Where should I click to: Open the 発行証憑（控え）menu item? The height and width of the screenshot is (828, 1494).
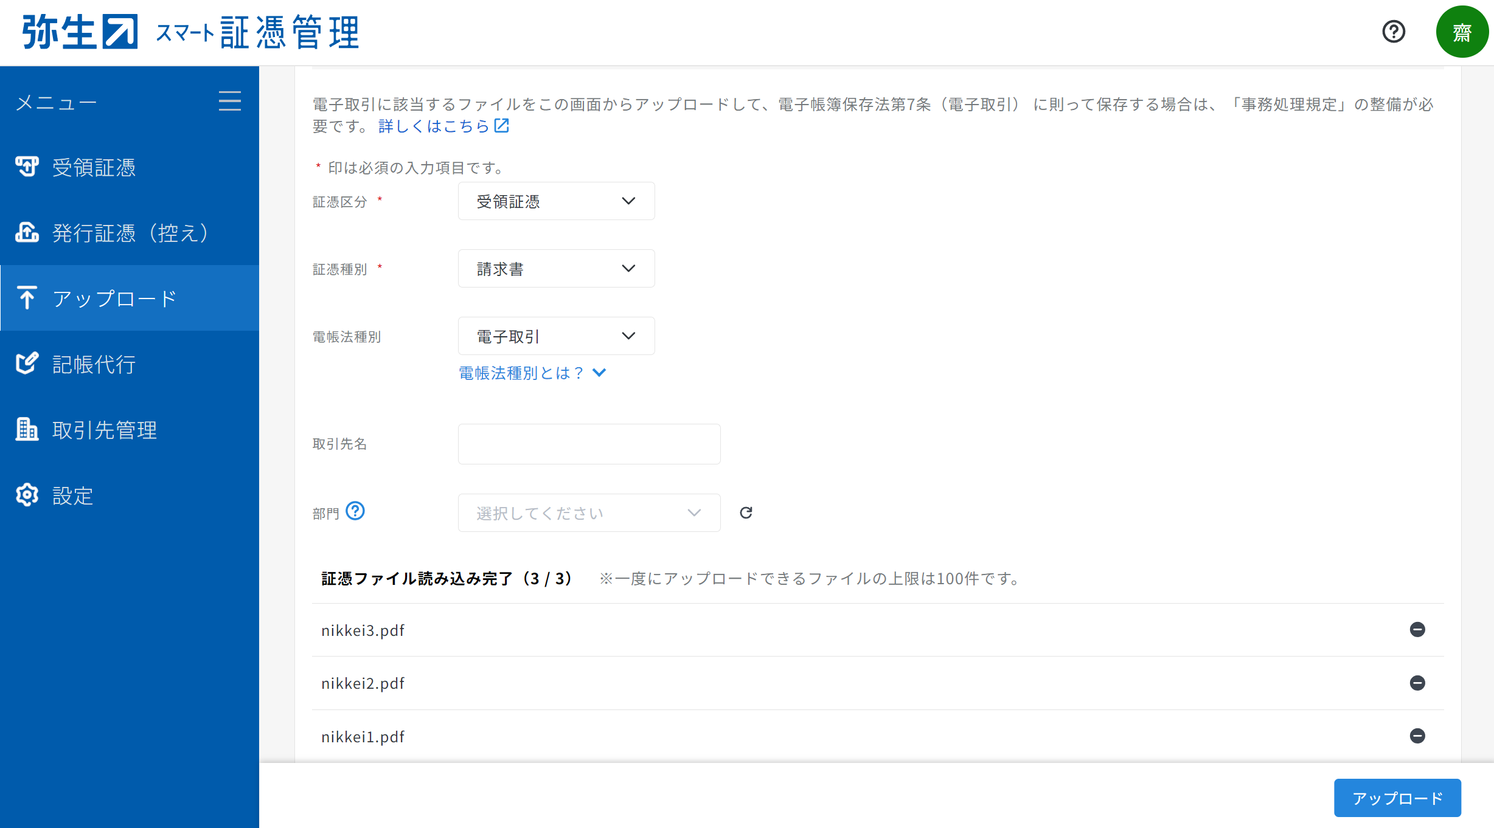[130, 232]
